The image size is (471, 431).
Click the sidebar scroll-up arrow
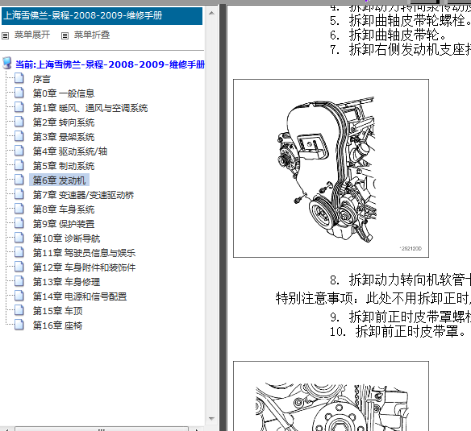[x=211, y=13]
